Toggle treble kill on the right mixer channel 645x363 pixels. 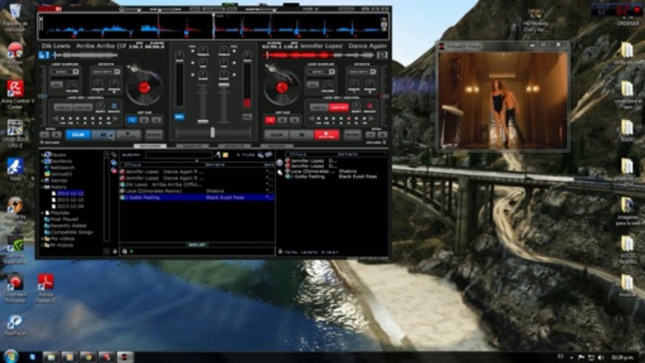tap(234, 51)
